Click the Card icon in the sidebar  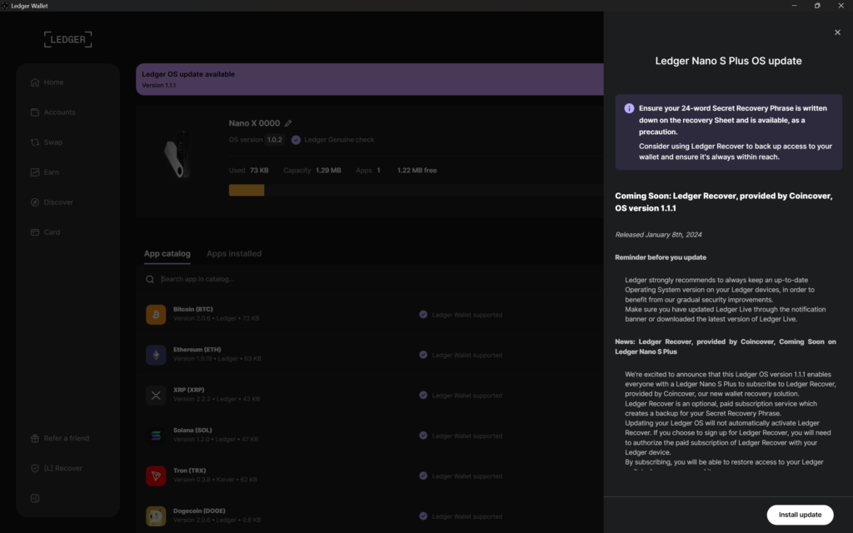[35, 232]
